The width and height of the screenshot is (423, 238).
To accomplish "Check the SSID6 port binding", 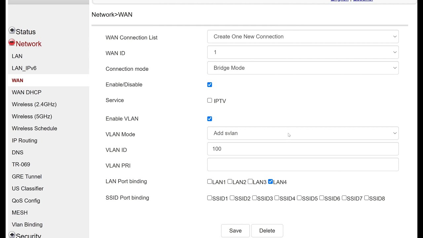I will point(322,198).
